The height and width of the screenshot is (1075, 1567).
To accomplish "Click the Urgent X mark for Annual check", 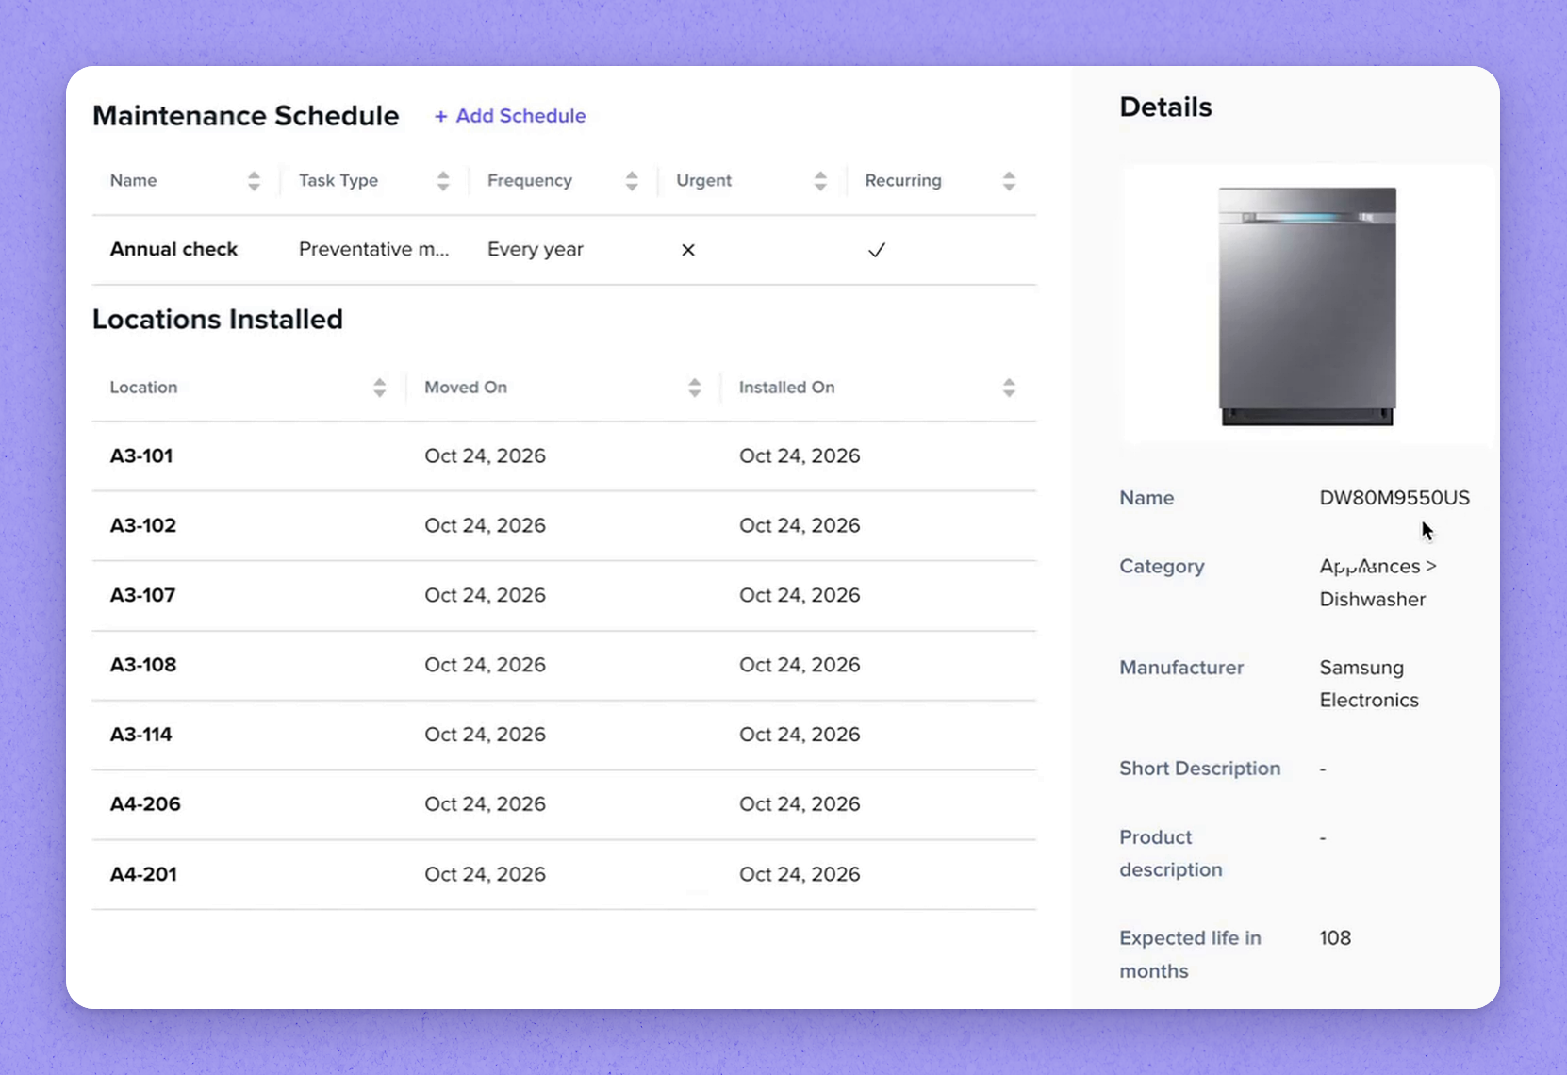I will 688,250.
